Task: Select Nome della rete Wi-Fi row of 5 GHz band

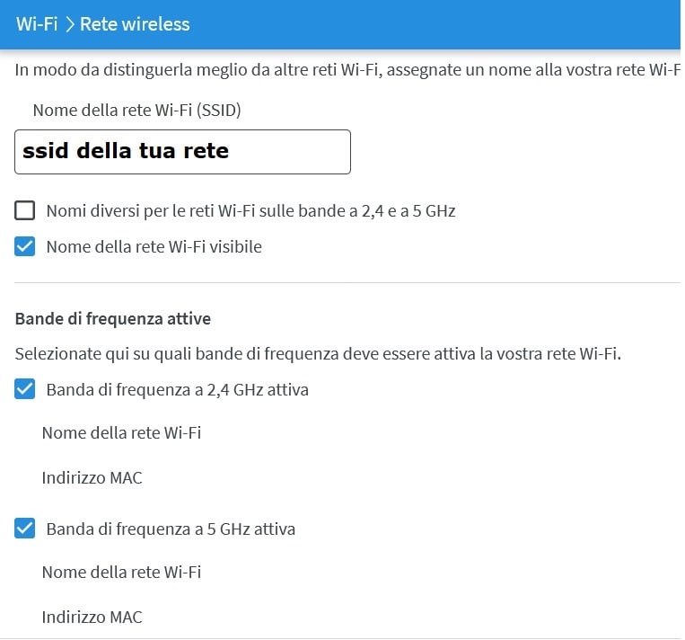Action: tap(121, 573)
